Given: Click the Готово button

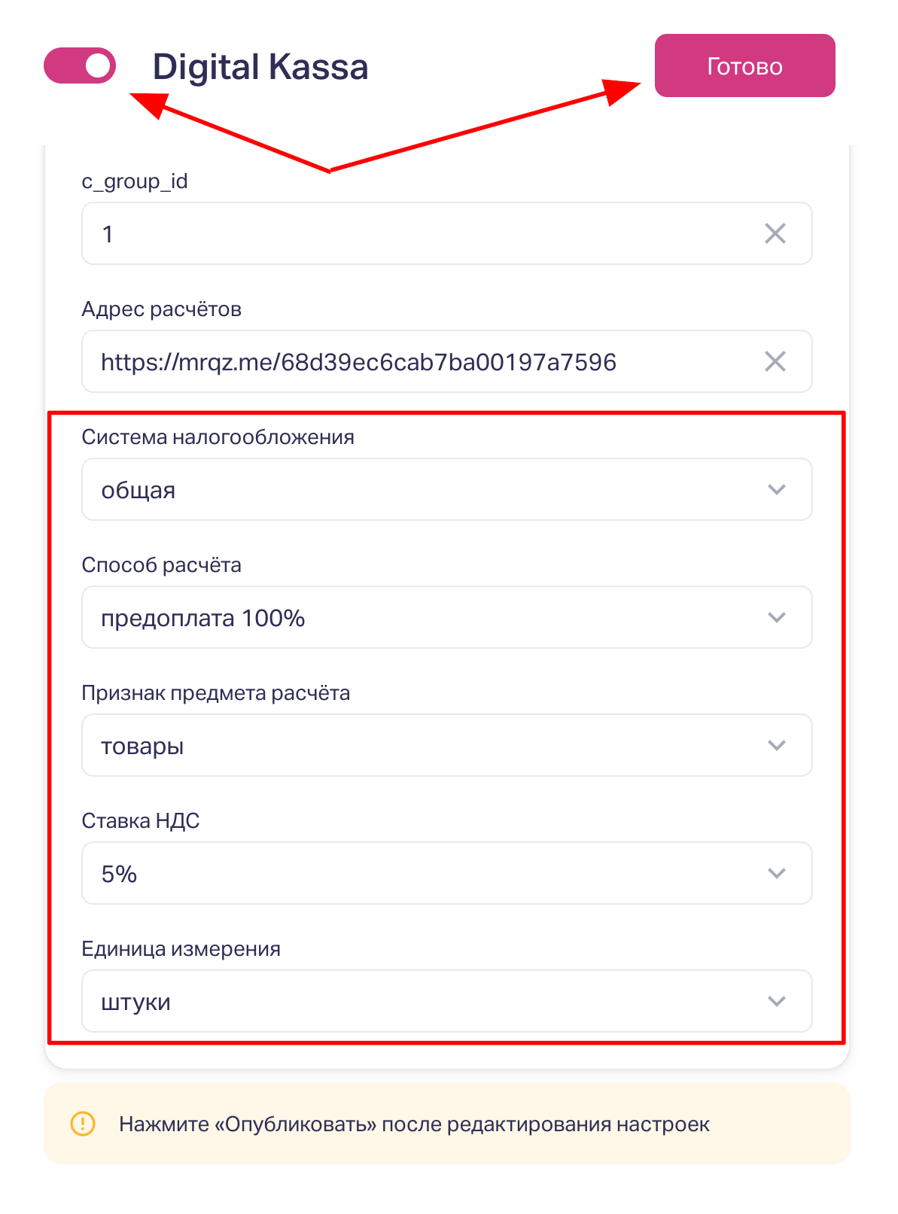Looking at the screenshot, I should [744, 65].
